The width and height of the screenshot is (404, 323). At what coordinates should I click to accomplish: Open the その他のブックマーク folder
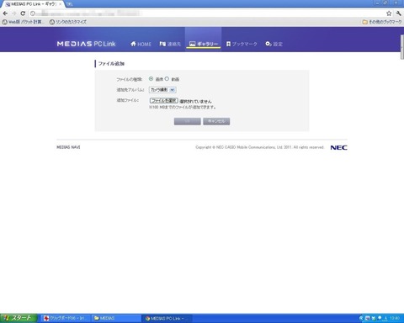[382, 22]
